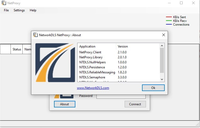Click the Connect button
Image resolution: width=200 pixels, height=128 pixels.
pos(135,104)
